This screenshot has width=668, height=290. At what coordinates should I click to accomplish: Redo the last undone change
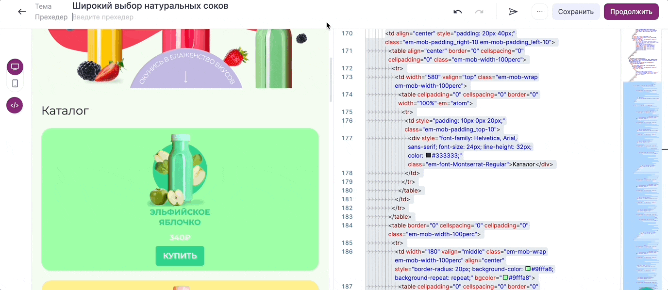pyautogui.click(x=479, y=12)
